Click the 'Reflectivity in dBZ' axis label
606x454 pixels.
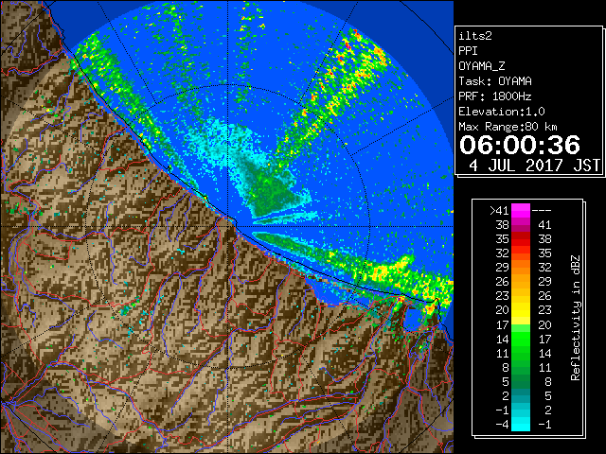576,318
